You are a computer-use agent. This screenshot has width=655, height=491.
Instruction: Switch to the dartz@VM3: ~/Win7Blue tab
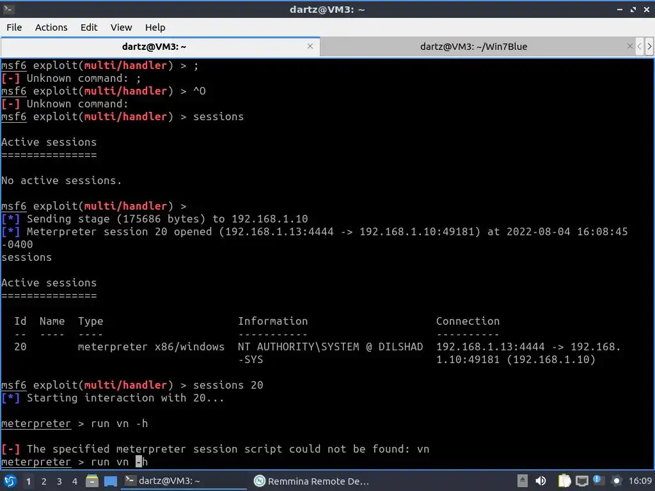(x=473, y=47)
